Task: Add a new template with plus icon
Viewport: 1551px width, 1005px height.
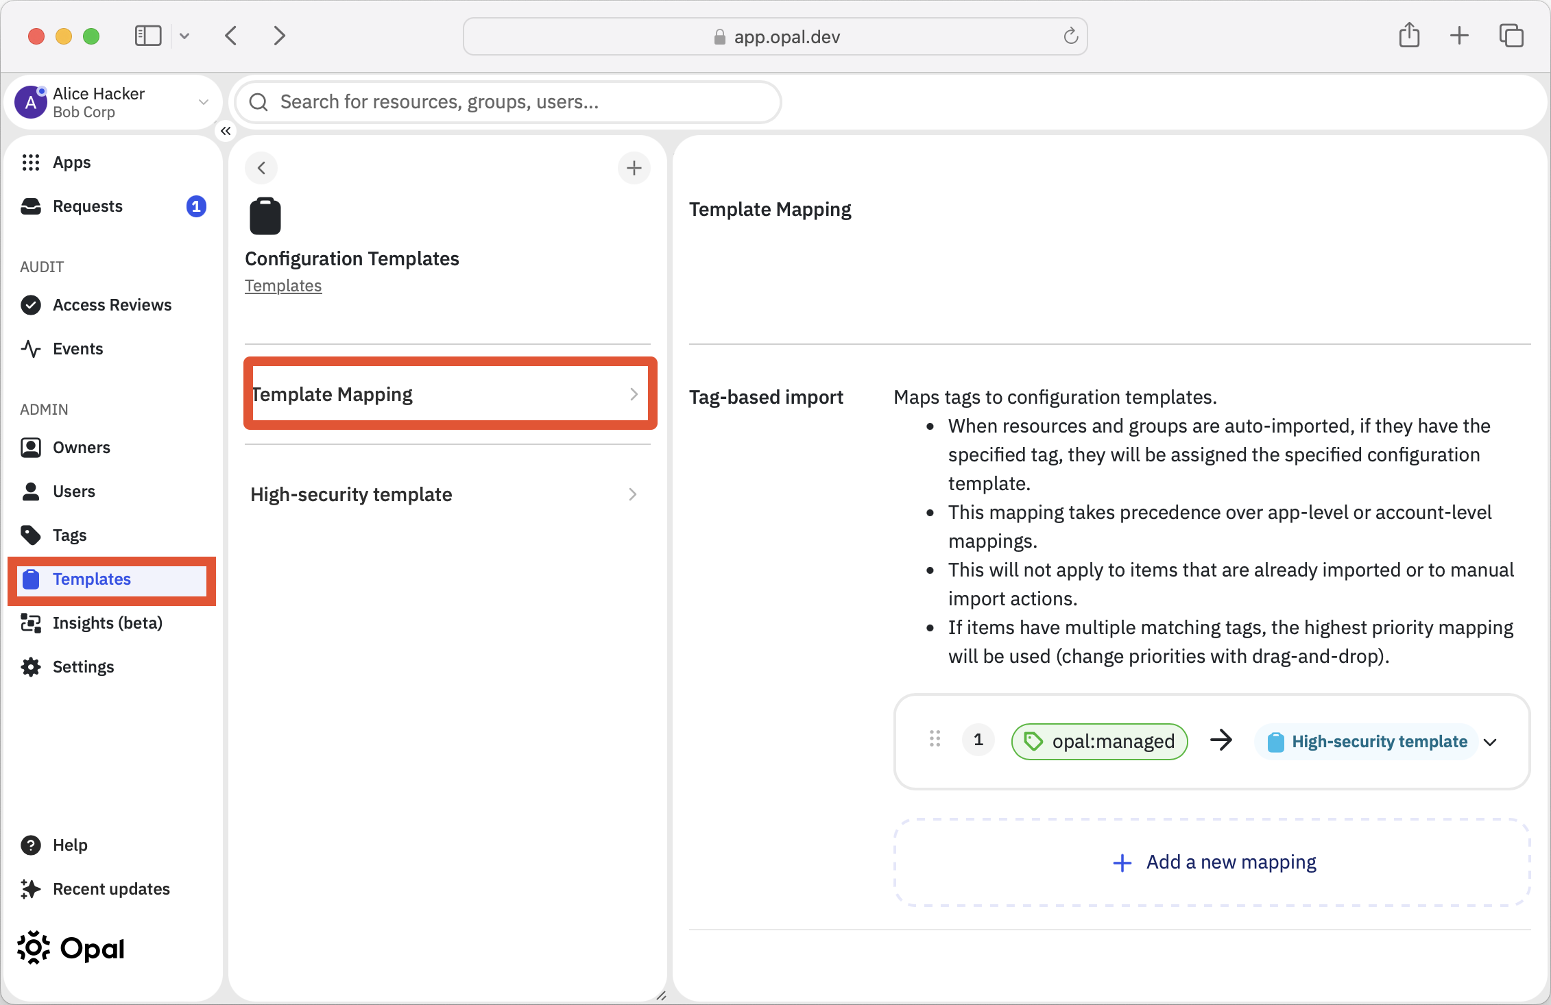Action: pos(634,168)
